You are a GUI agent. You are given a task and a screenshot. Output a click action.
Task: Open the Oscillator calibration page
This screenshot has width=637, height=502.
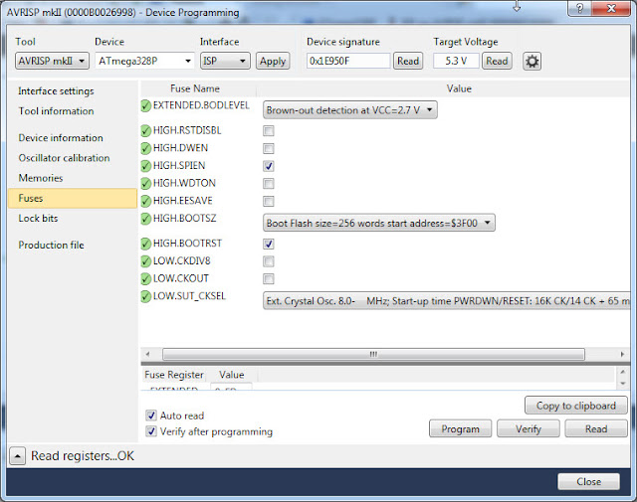[64, 158]
